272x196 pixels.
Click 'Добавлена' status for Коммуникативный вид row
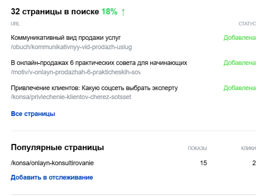pos(240,38)
